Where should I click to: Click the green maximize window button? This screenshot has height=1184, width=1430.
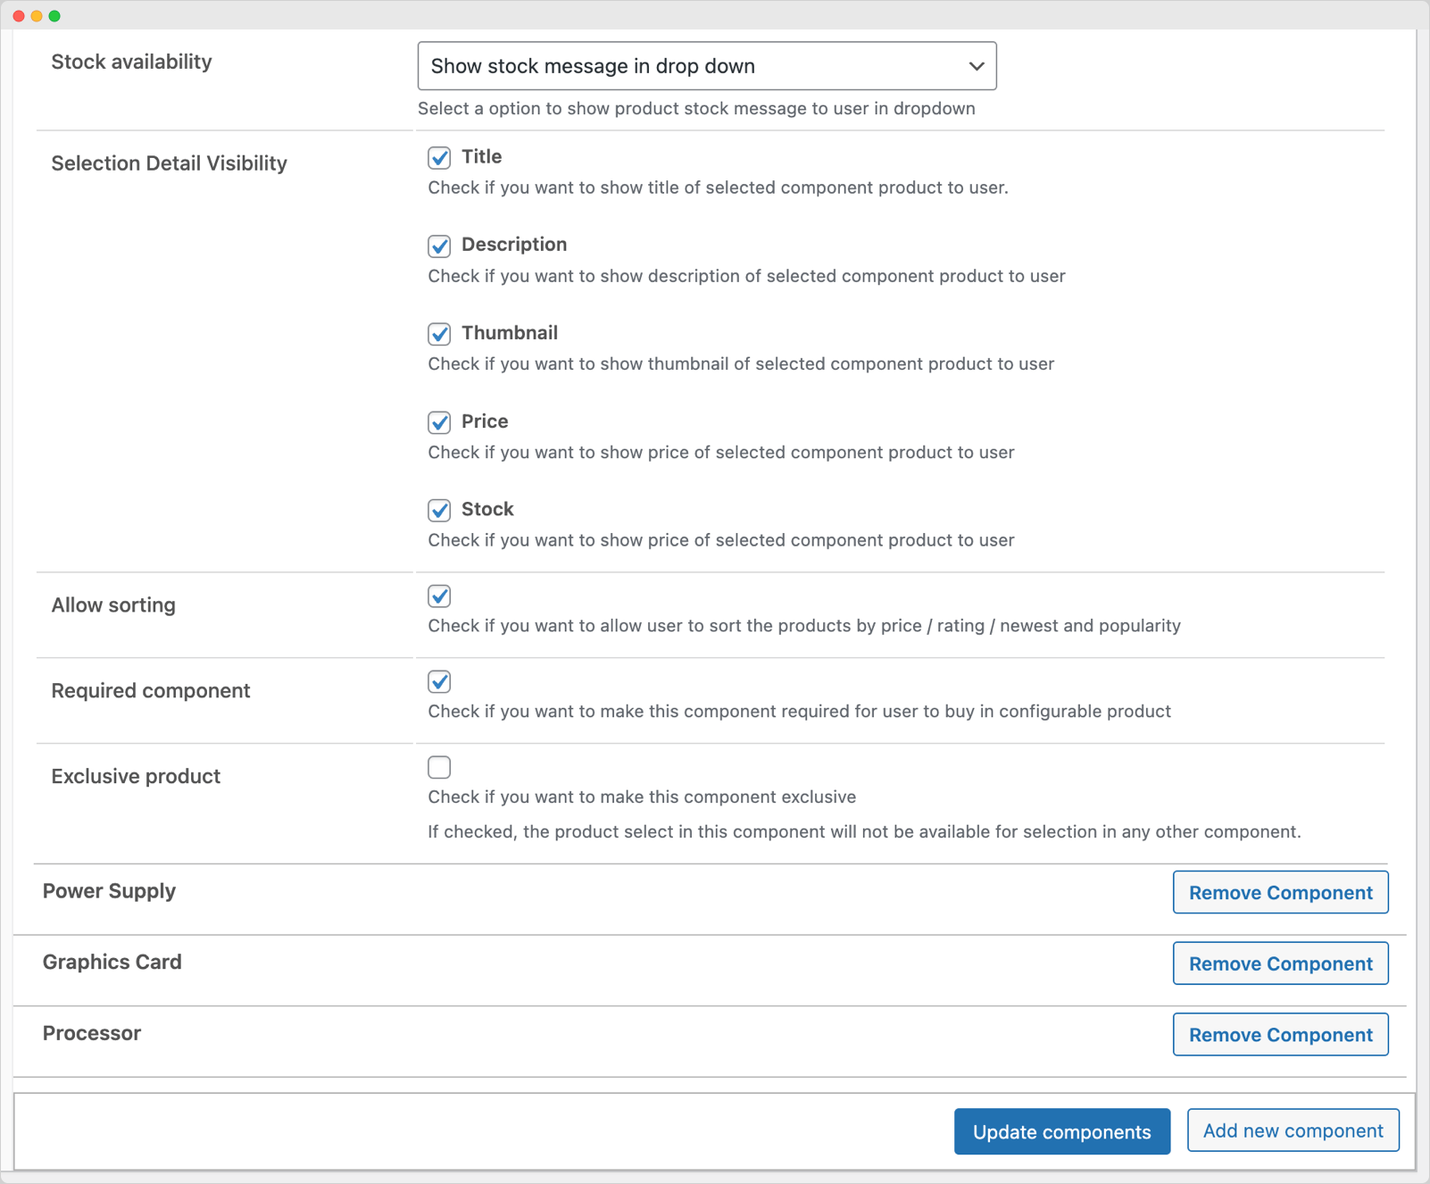(55, 15)
